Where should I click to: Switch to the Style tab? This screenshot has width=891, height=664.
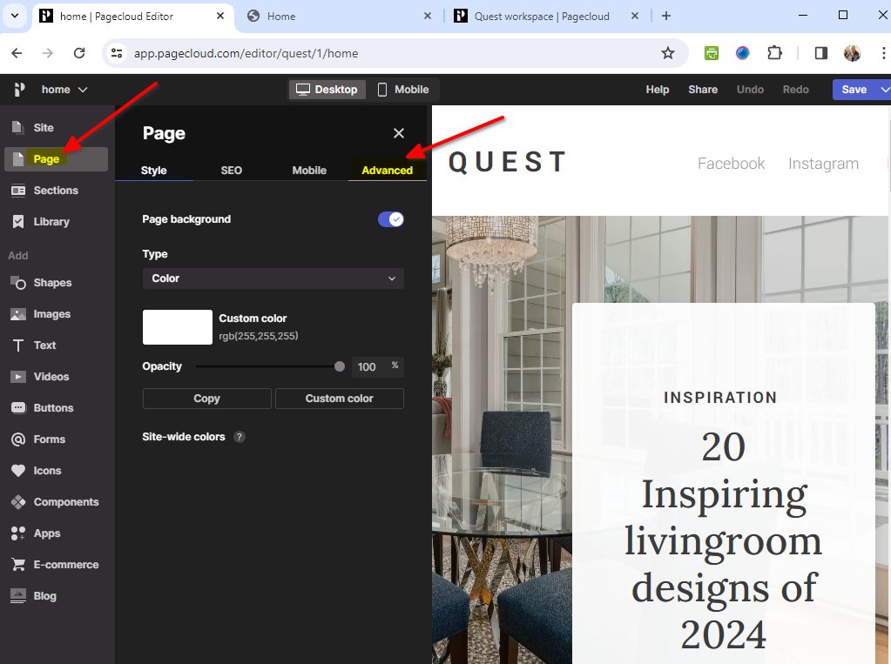pyautogui.click(x=154, y=171)
